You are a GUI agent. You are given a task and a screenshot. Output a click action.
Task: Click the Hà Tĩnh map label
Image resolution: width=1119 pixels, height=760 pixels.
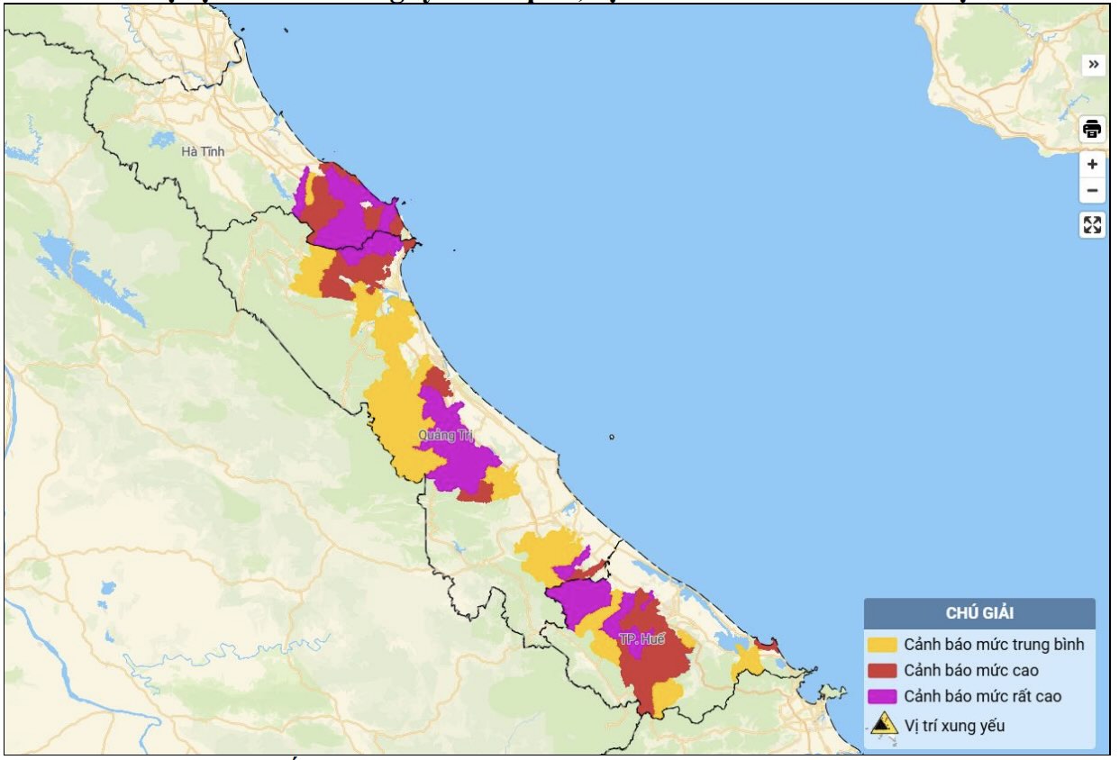(x=203, y=151)
